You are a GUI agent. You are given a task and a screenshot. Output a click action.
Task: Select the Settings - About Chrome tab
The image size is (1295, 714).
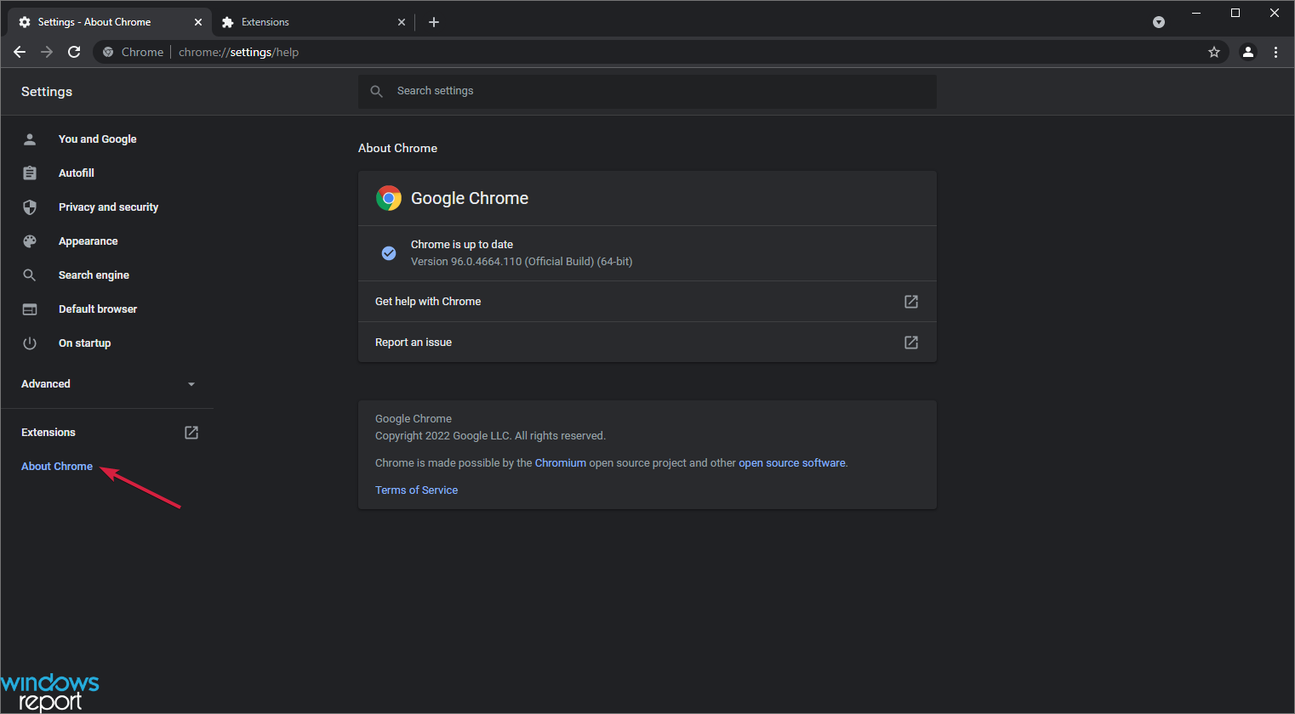(109, 22)
